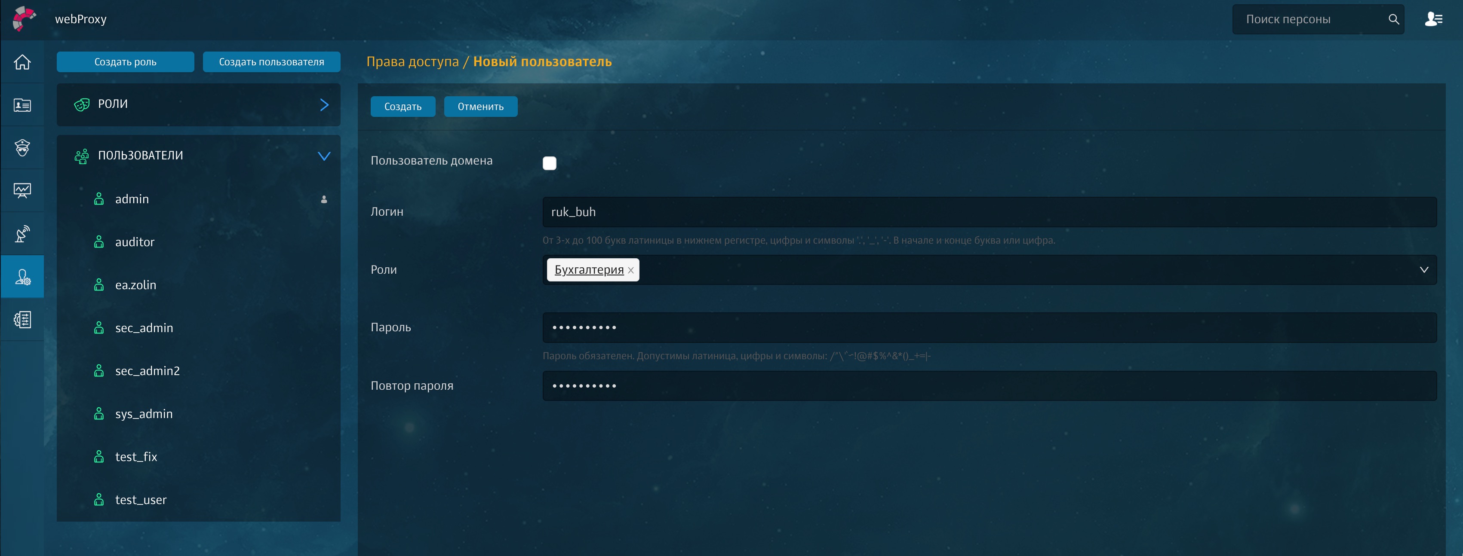Click the Создать button

(403, 107)
